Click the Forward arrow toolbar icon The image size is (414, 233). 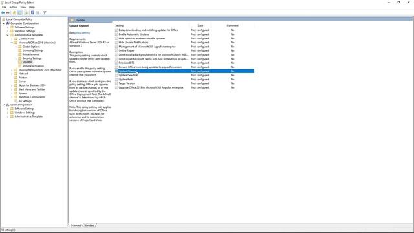[x=8, y=13]
